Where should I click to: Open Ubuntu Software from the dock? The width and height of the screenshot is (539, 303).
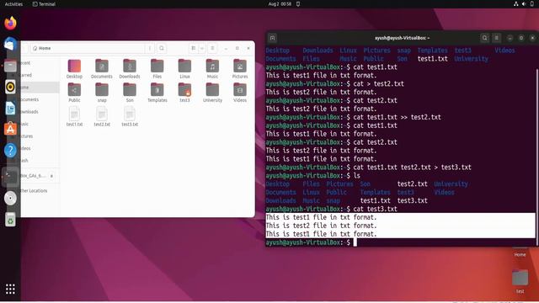(x=10, y=129)
